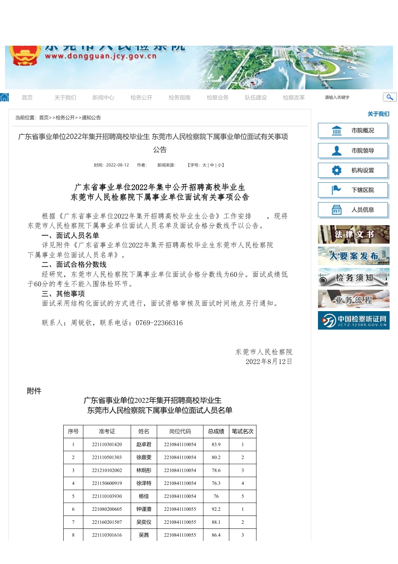Click the home icon in the navigation bar
398x564 pixels.
tap(4, 97)
